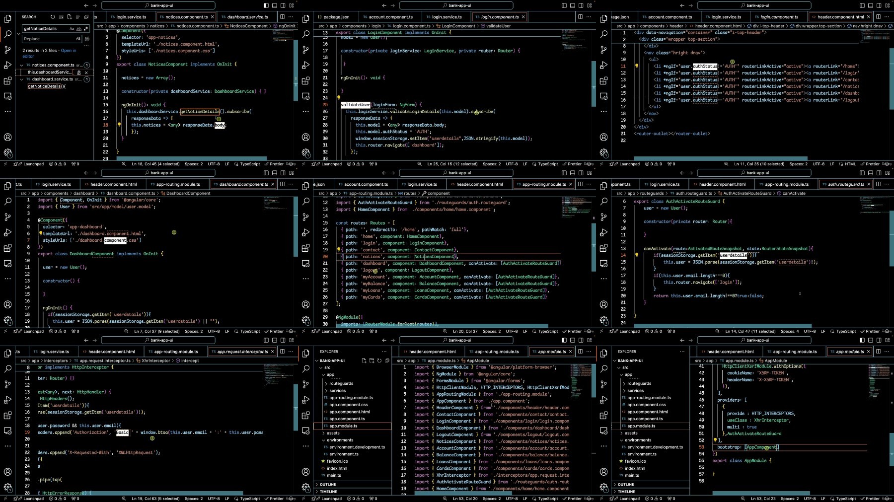Toggle Match Whole Word in the search field
Screen dimensions: 894x502
78,28
